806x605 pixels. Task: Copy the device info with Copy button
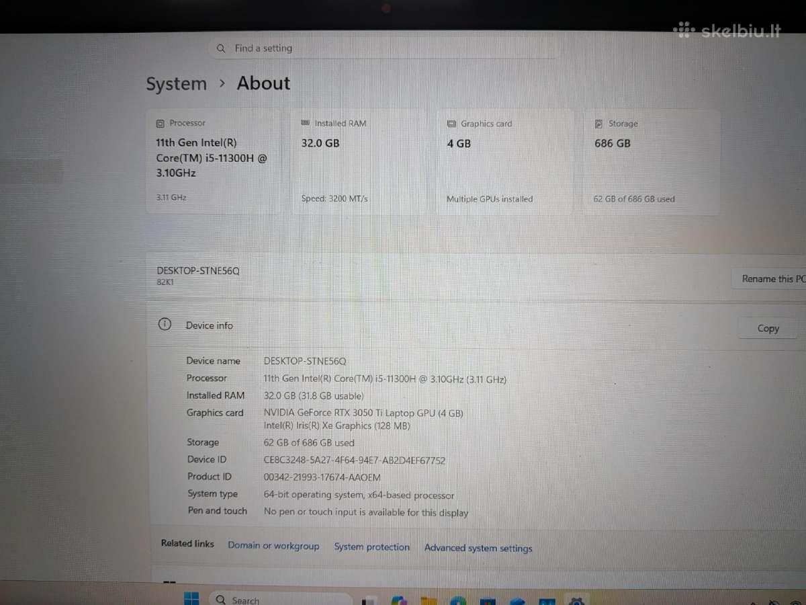768,328
